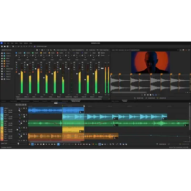Image resolution: width=191 pixels, height=191 pixels.
Task: Solo the third timeline track
Action: 26,121
